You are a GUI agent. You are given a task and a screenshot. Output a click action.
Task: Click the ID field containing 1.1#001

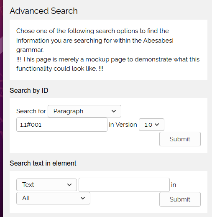pos(62,125)
